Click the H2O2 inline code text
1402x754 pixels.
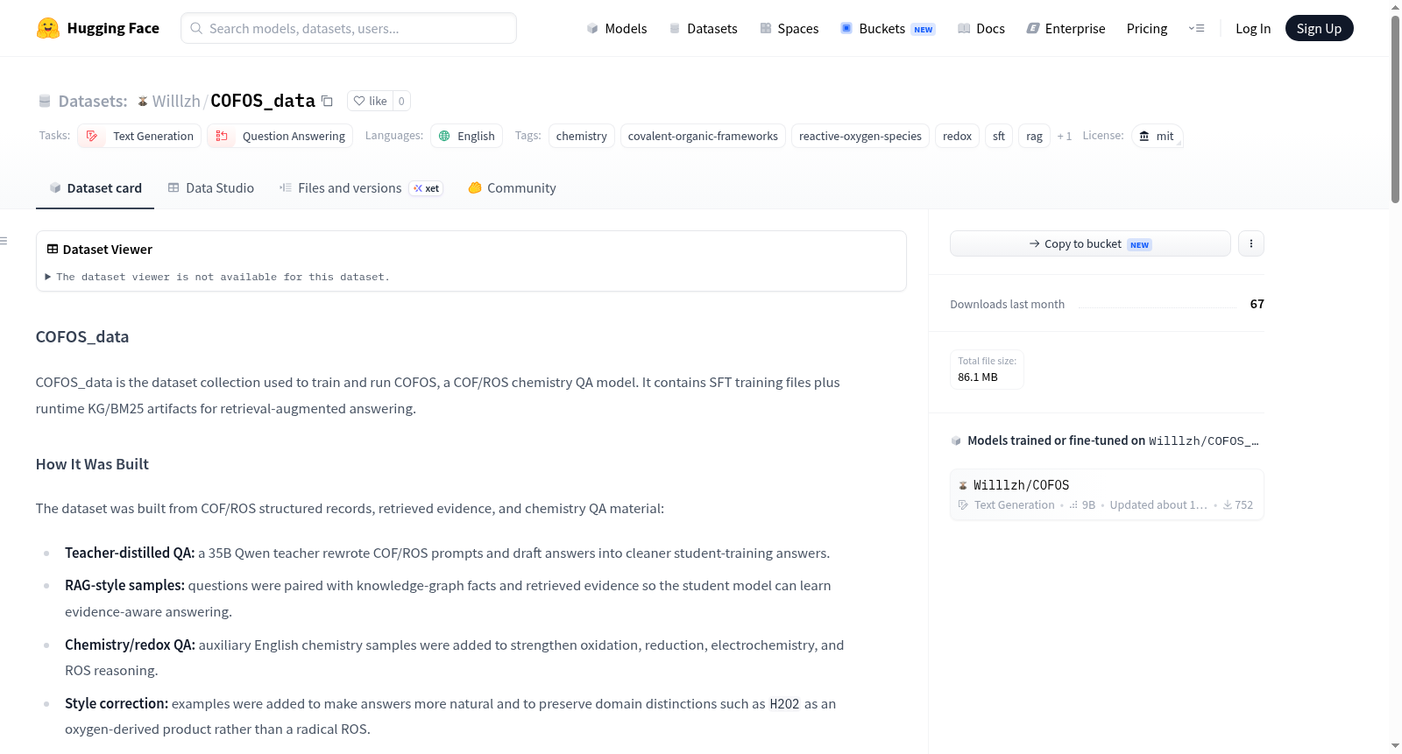(784, 704)
